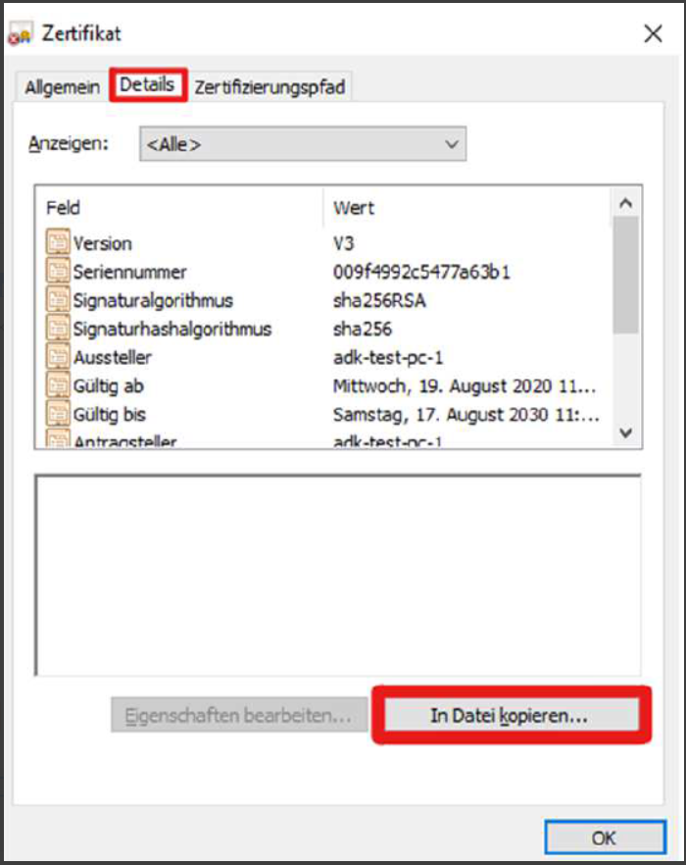686x865 pixels.
Task: Click the Aussteller field icon
Action: 59,357
